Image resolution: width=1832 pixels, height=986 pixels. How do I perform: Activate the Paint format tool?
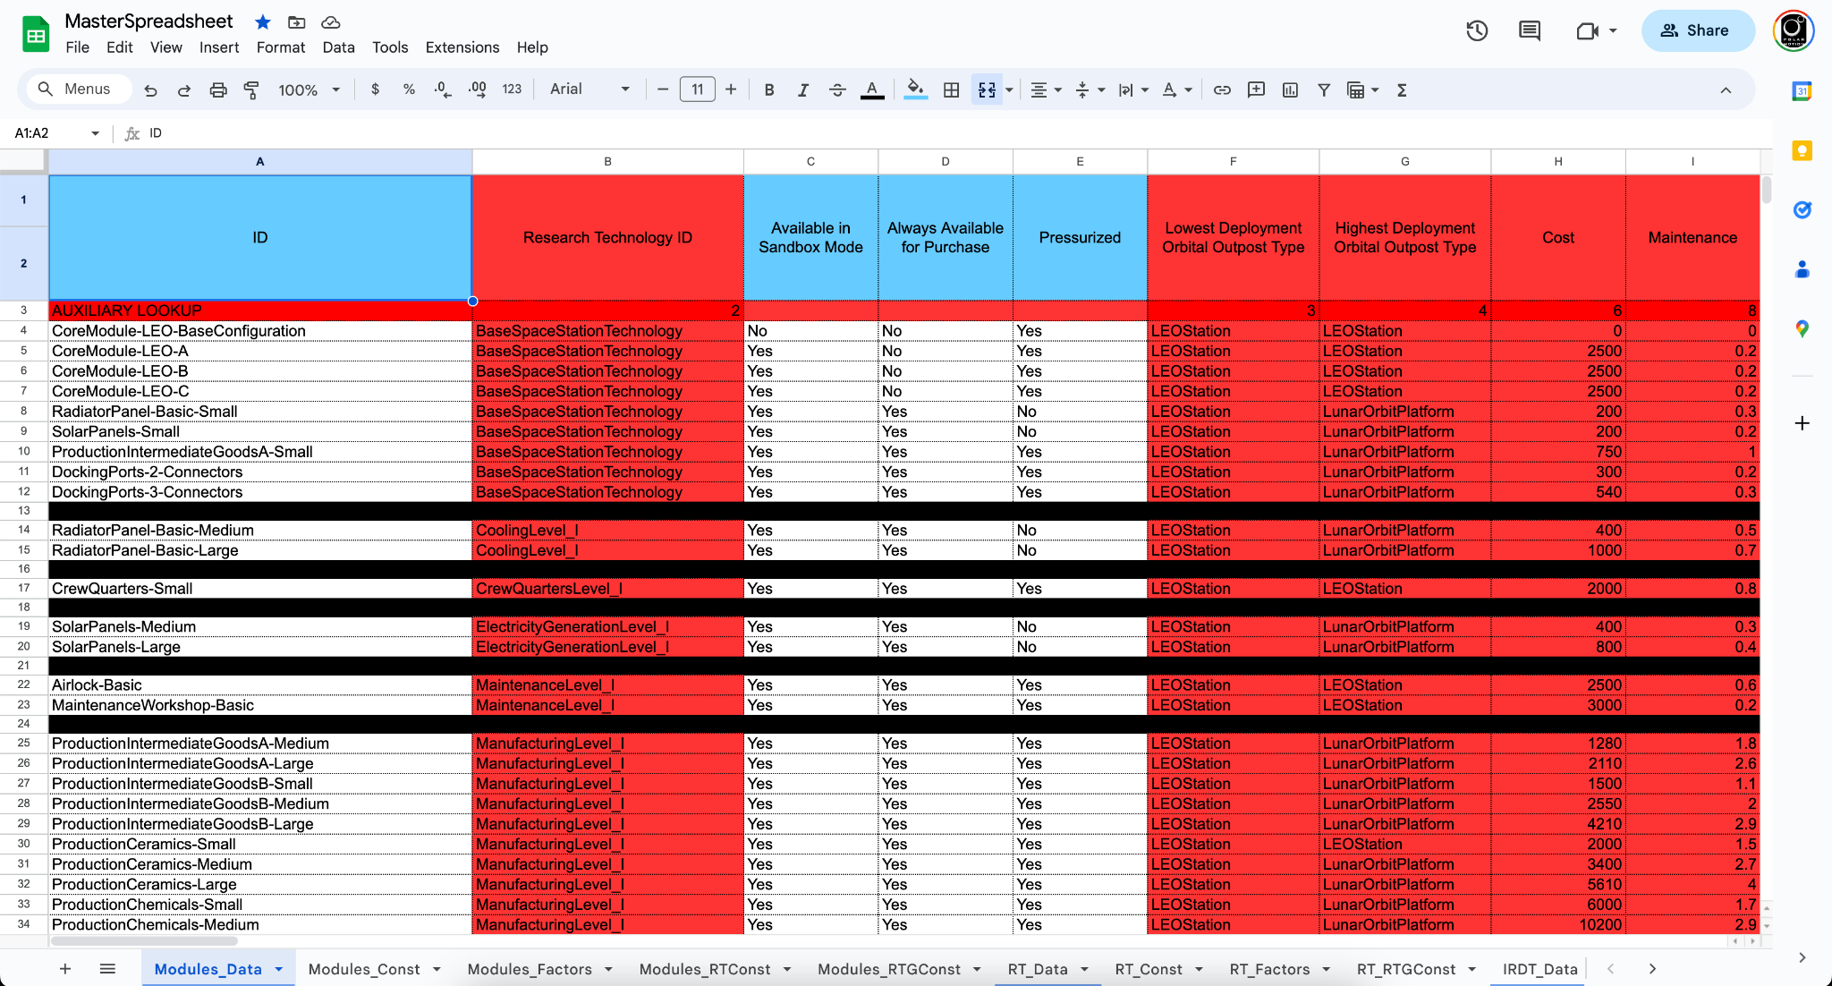pos(251,89)
